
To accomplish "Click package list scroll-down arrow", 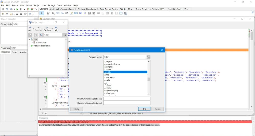I will (x=149, y=94).
